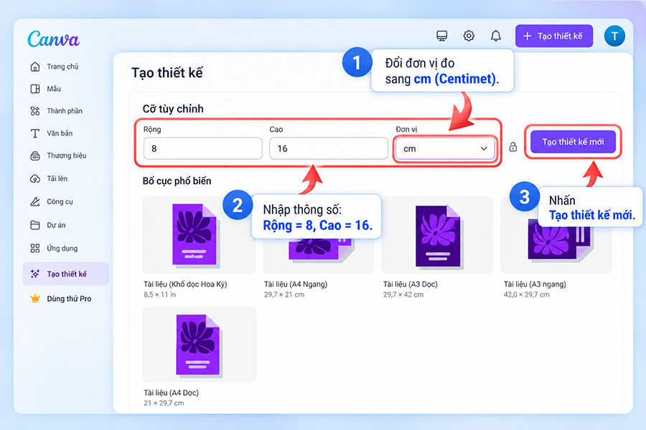Screen dimensions: 646x430
Task: Click the Tài liệu (A4 Ngang) label
Action: coord(296,285)
